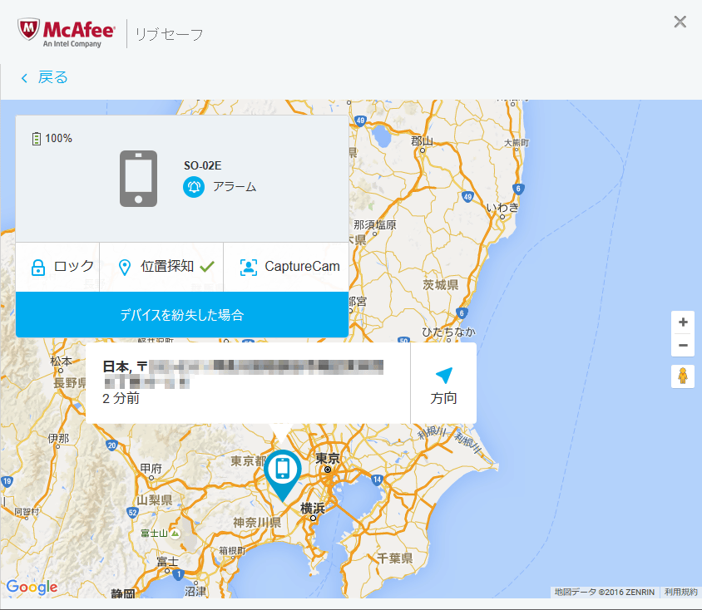
Task: Click the アラーム label
Action: (x=235, y=187)
